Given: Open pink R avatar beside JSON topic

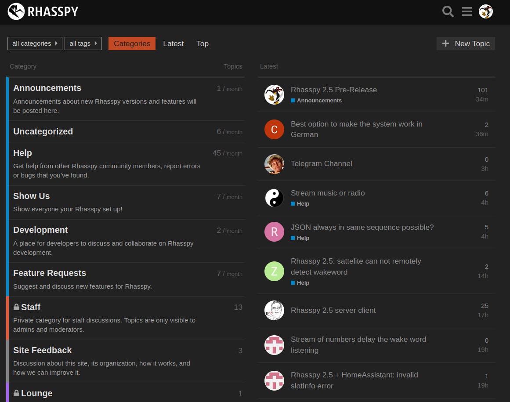Looking at the screenshot, I should click(274, 232).
